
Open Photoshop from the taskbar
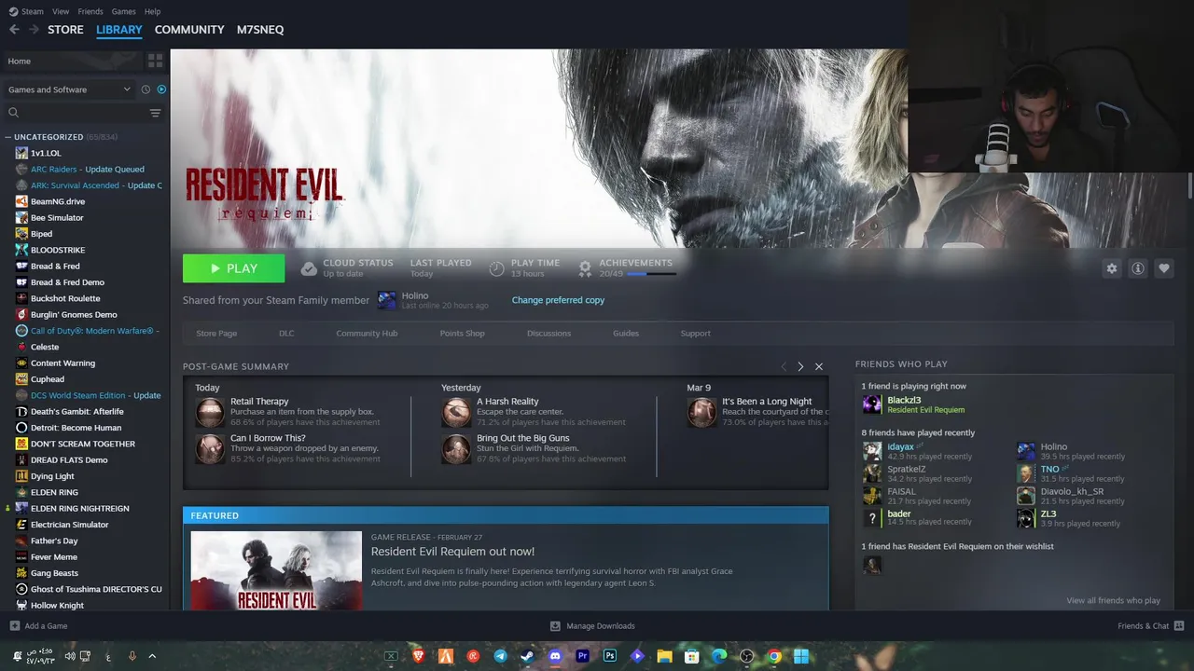click(x=610, y=656)
